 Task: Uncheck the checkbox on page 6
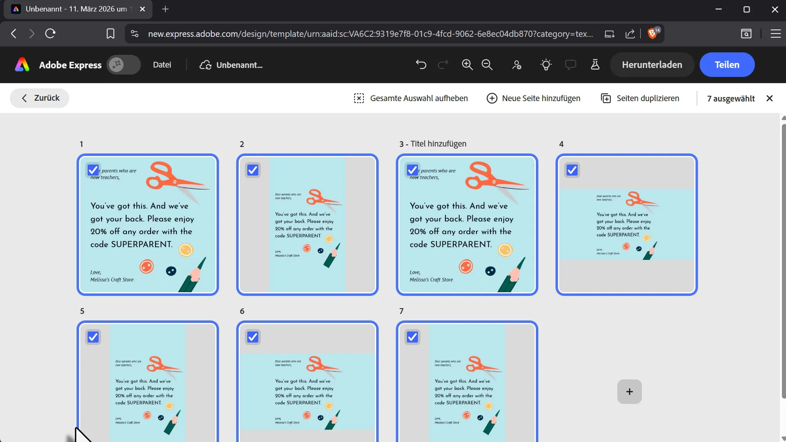coord(253,337)
